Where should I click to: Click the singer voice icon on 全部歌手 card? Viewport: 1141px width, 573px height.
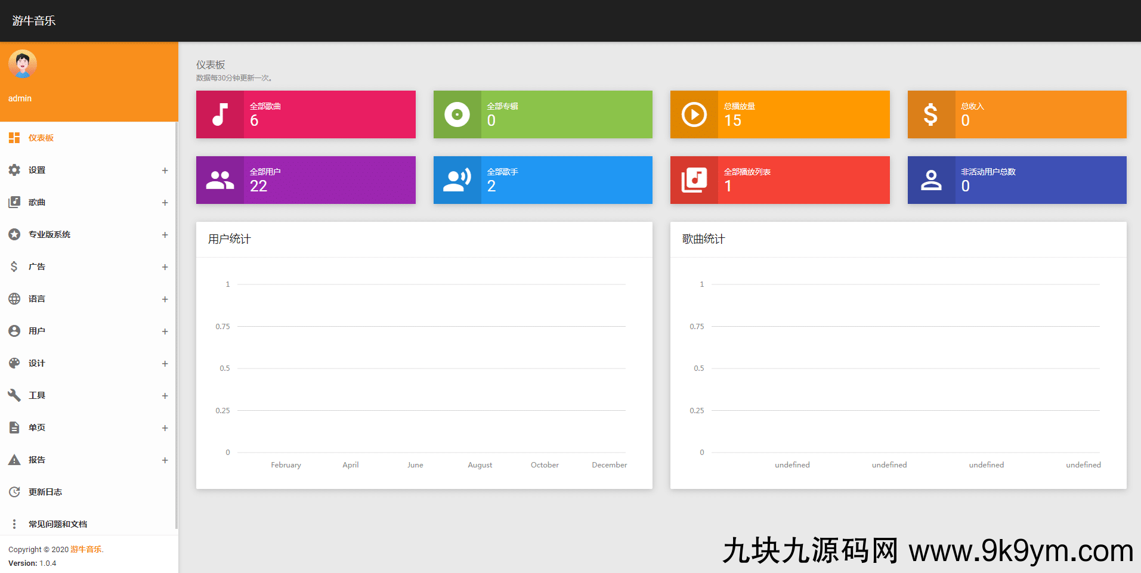457,180
